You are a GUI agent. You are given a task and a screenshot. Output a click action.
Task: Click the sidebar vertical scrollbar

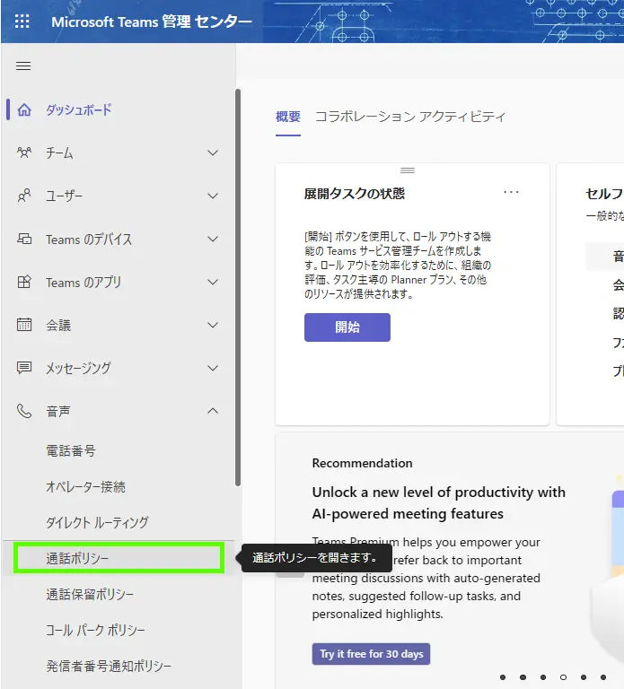click(238, 287)
